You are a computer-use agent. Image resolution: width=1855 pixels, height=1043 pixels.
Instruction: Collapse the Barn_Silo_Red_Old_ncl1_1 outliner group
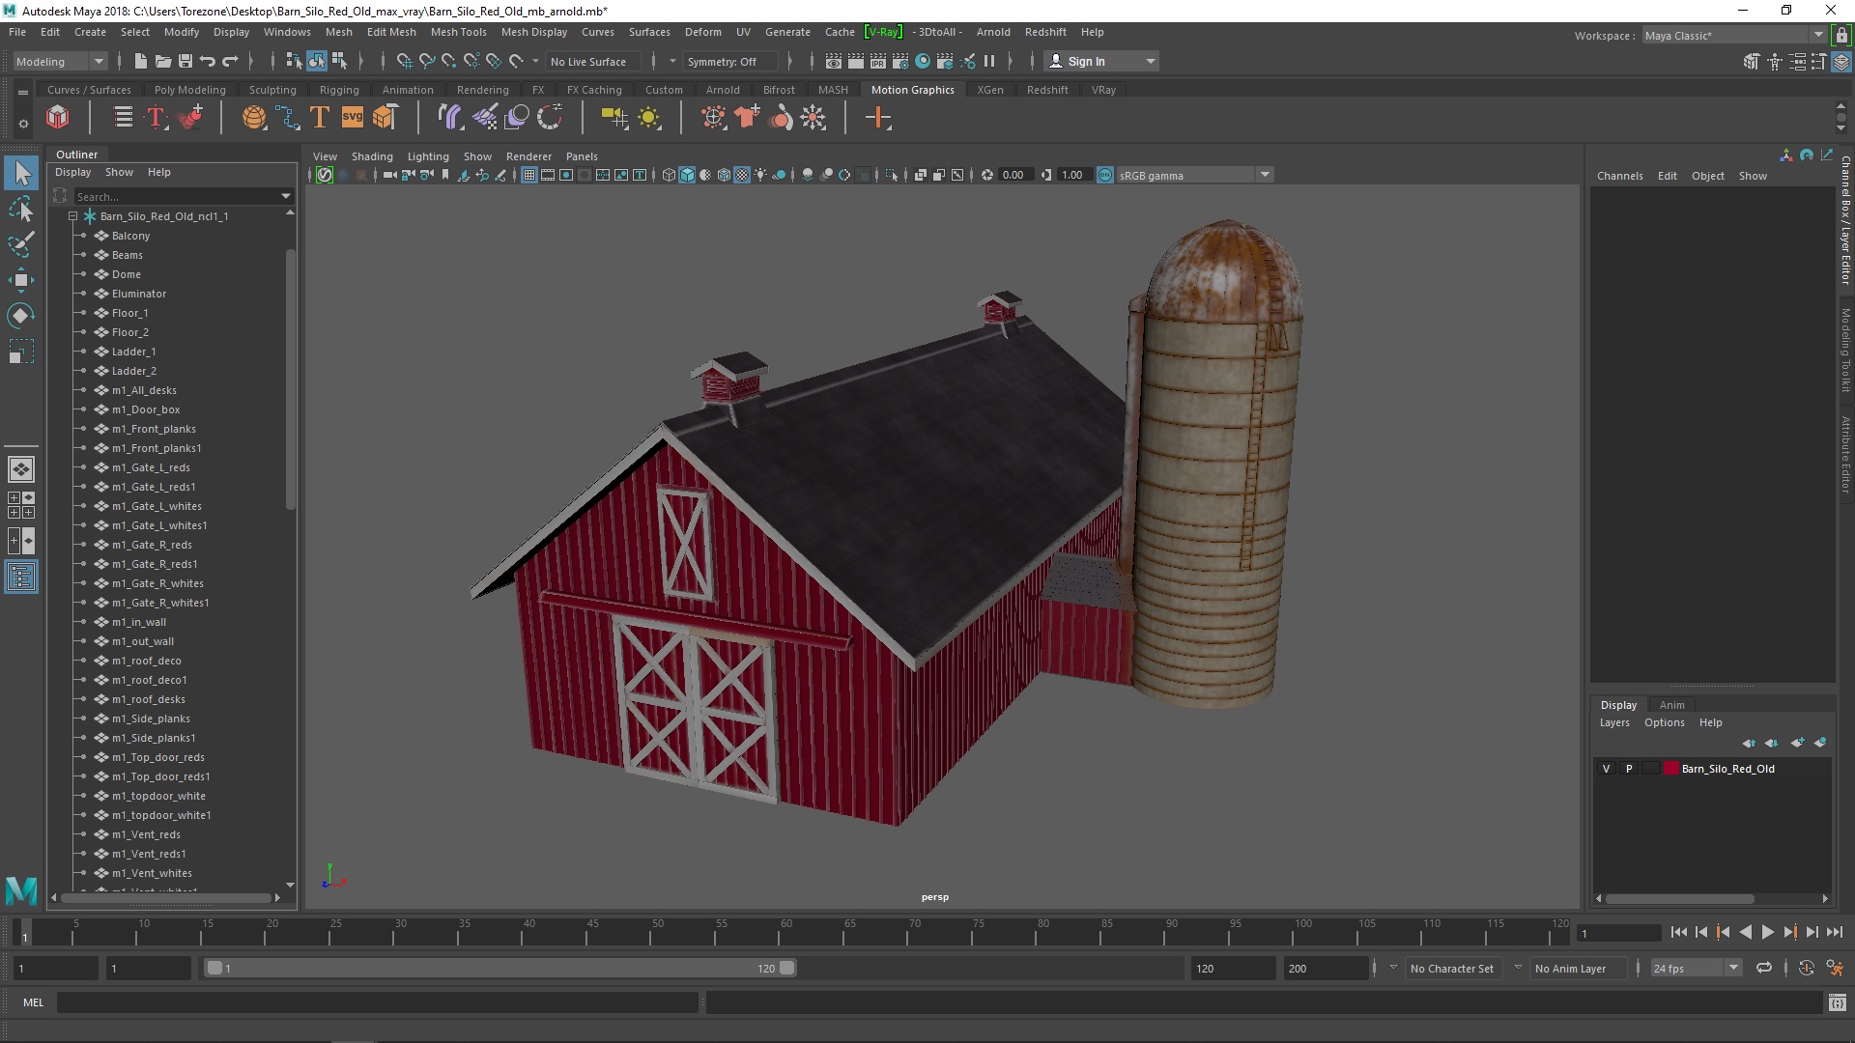[73, 216]
